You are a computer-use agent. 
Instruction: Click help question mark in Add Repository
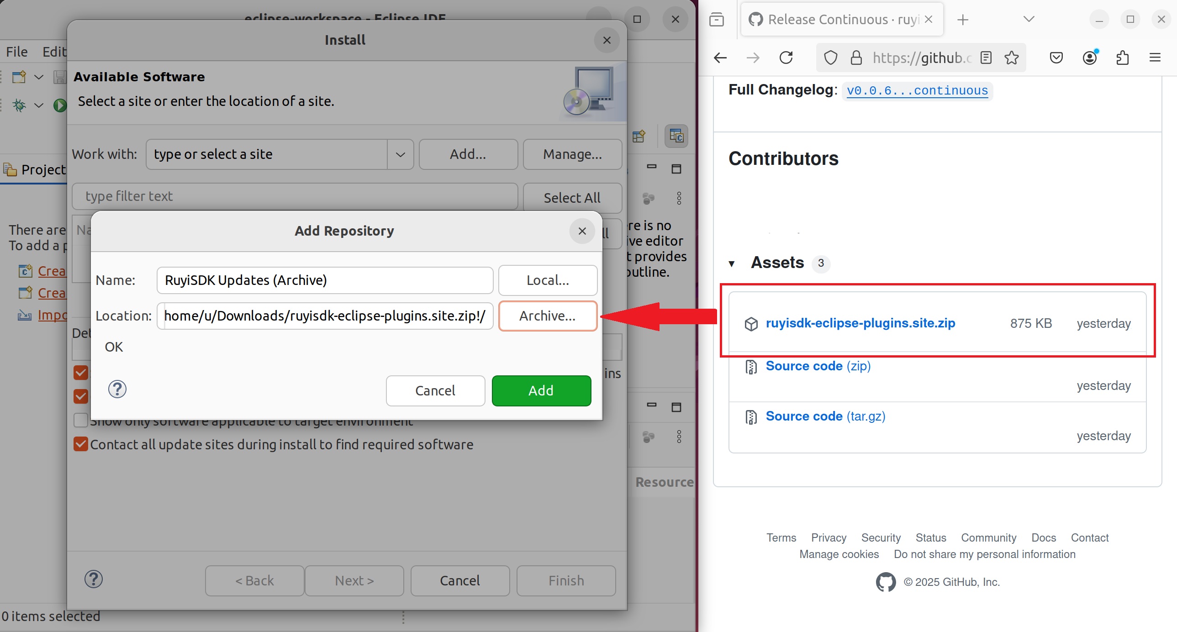pyautogui.click(x=117, y=390)
